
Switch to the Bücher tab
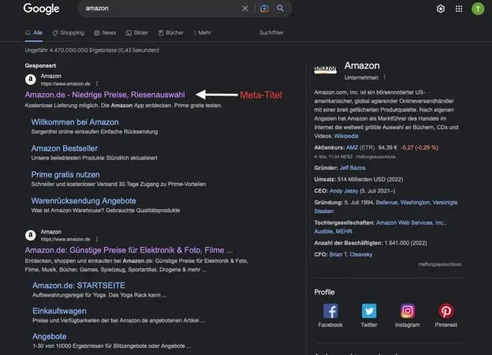coord(171,32)
